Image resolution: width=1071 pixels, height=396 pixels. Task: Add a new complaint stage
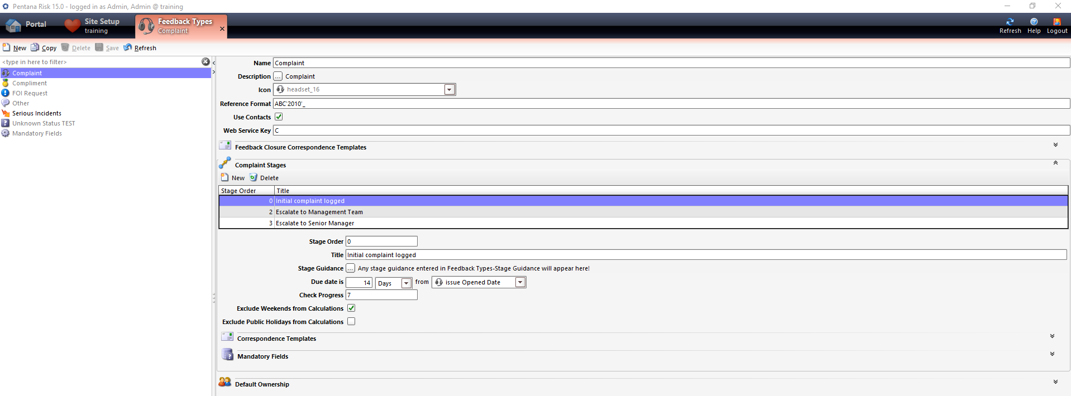pyautogui.click(x=233, y=177)
